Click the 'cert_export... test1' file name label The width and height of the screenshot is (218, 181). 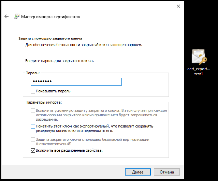(199, 71)
